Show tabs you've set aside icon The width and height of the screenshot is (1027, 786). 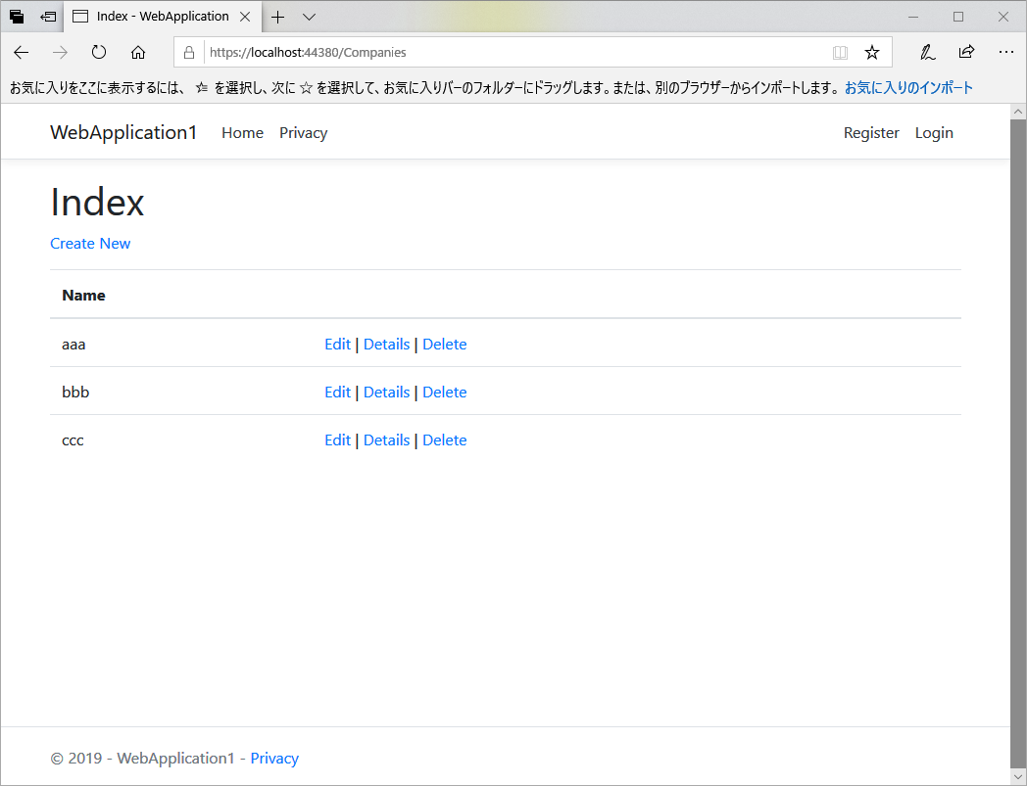(x=17, y=17)
